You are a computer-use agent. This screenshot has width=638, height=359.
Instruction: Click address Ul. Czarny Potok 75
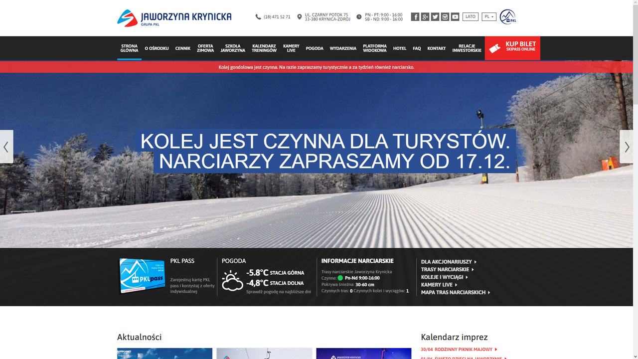326,15
